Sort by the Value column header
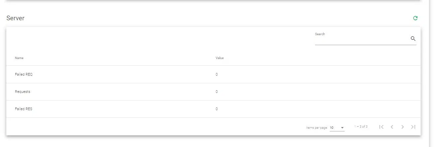The image size is (435, 147). click(x=220, y=58)
